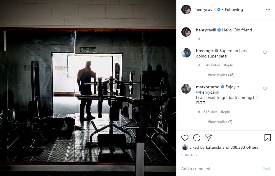Share post via paper plane icon

(x=209, y=138)
